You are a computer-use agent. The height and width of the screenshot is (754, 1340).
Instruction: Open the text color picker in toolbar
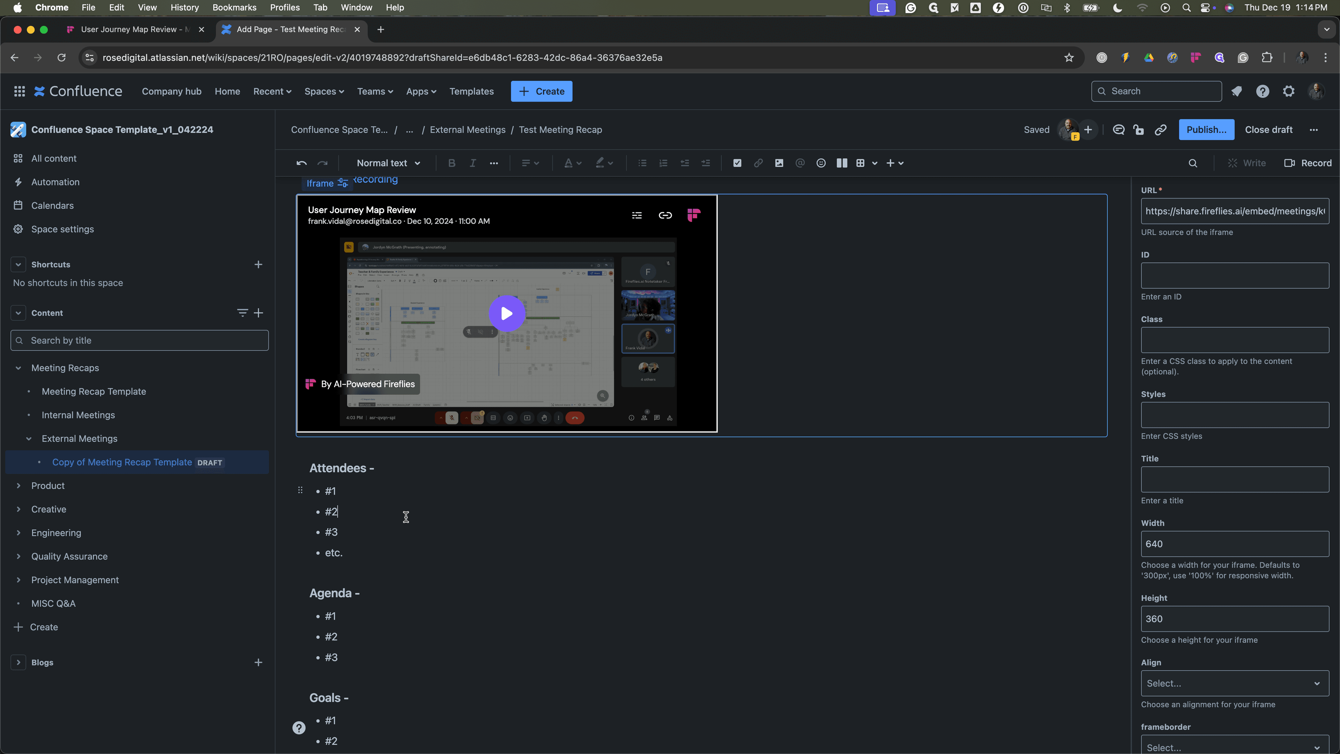point(573,163)
